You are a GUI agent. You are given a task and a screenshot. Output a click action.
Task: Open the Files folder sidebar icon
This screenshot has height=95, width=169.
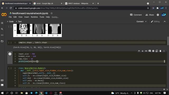tap(2, 41)
